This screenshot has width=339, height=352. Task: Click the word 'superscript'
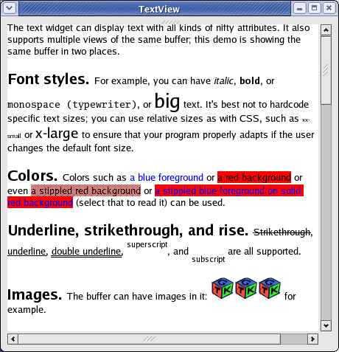point(147,244)
